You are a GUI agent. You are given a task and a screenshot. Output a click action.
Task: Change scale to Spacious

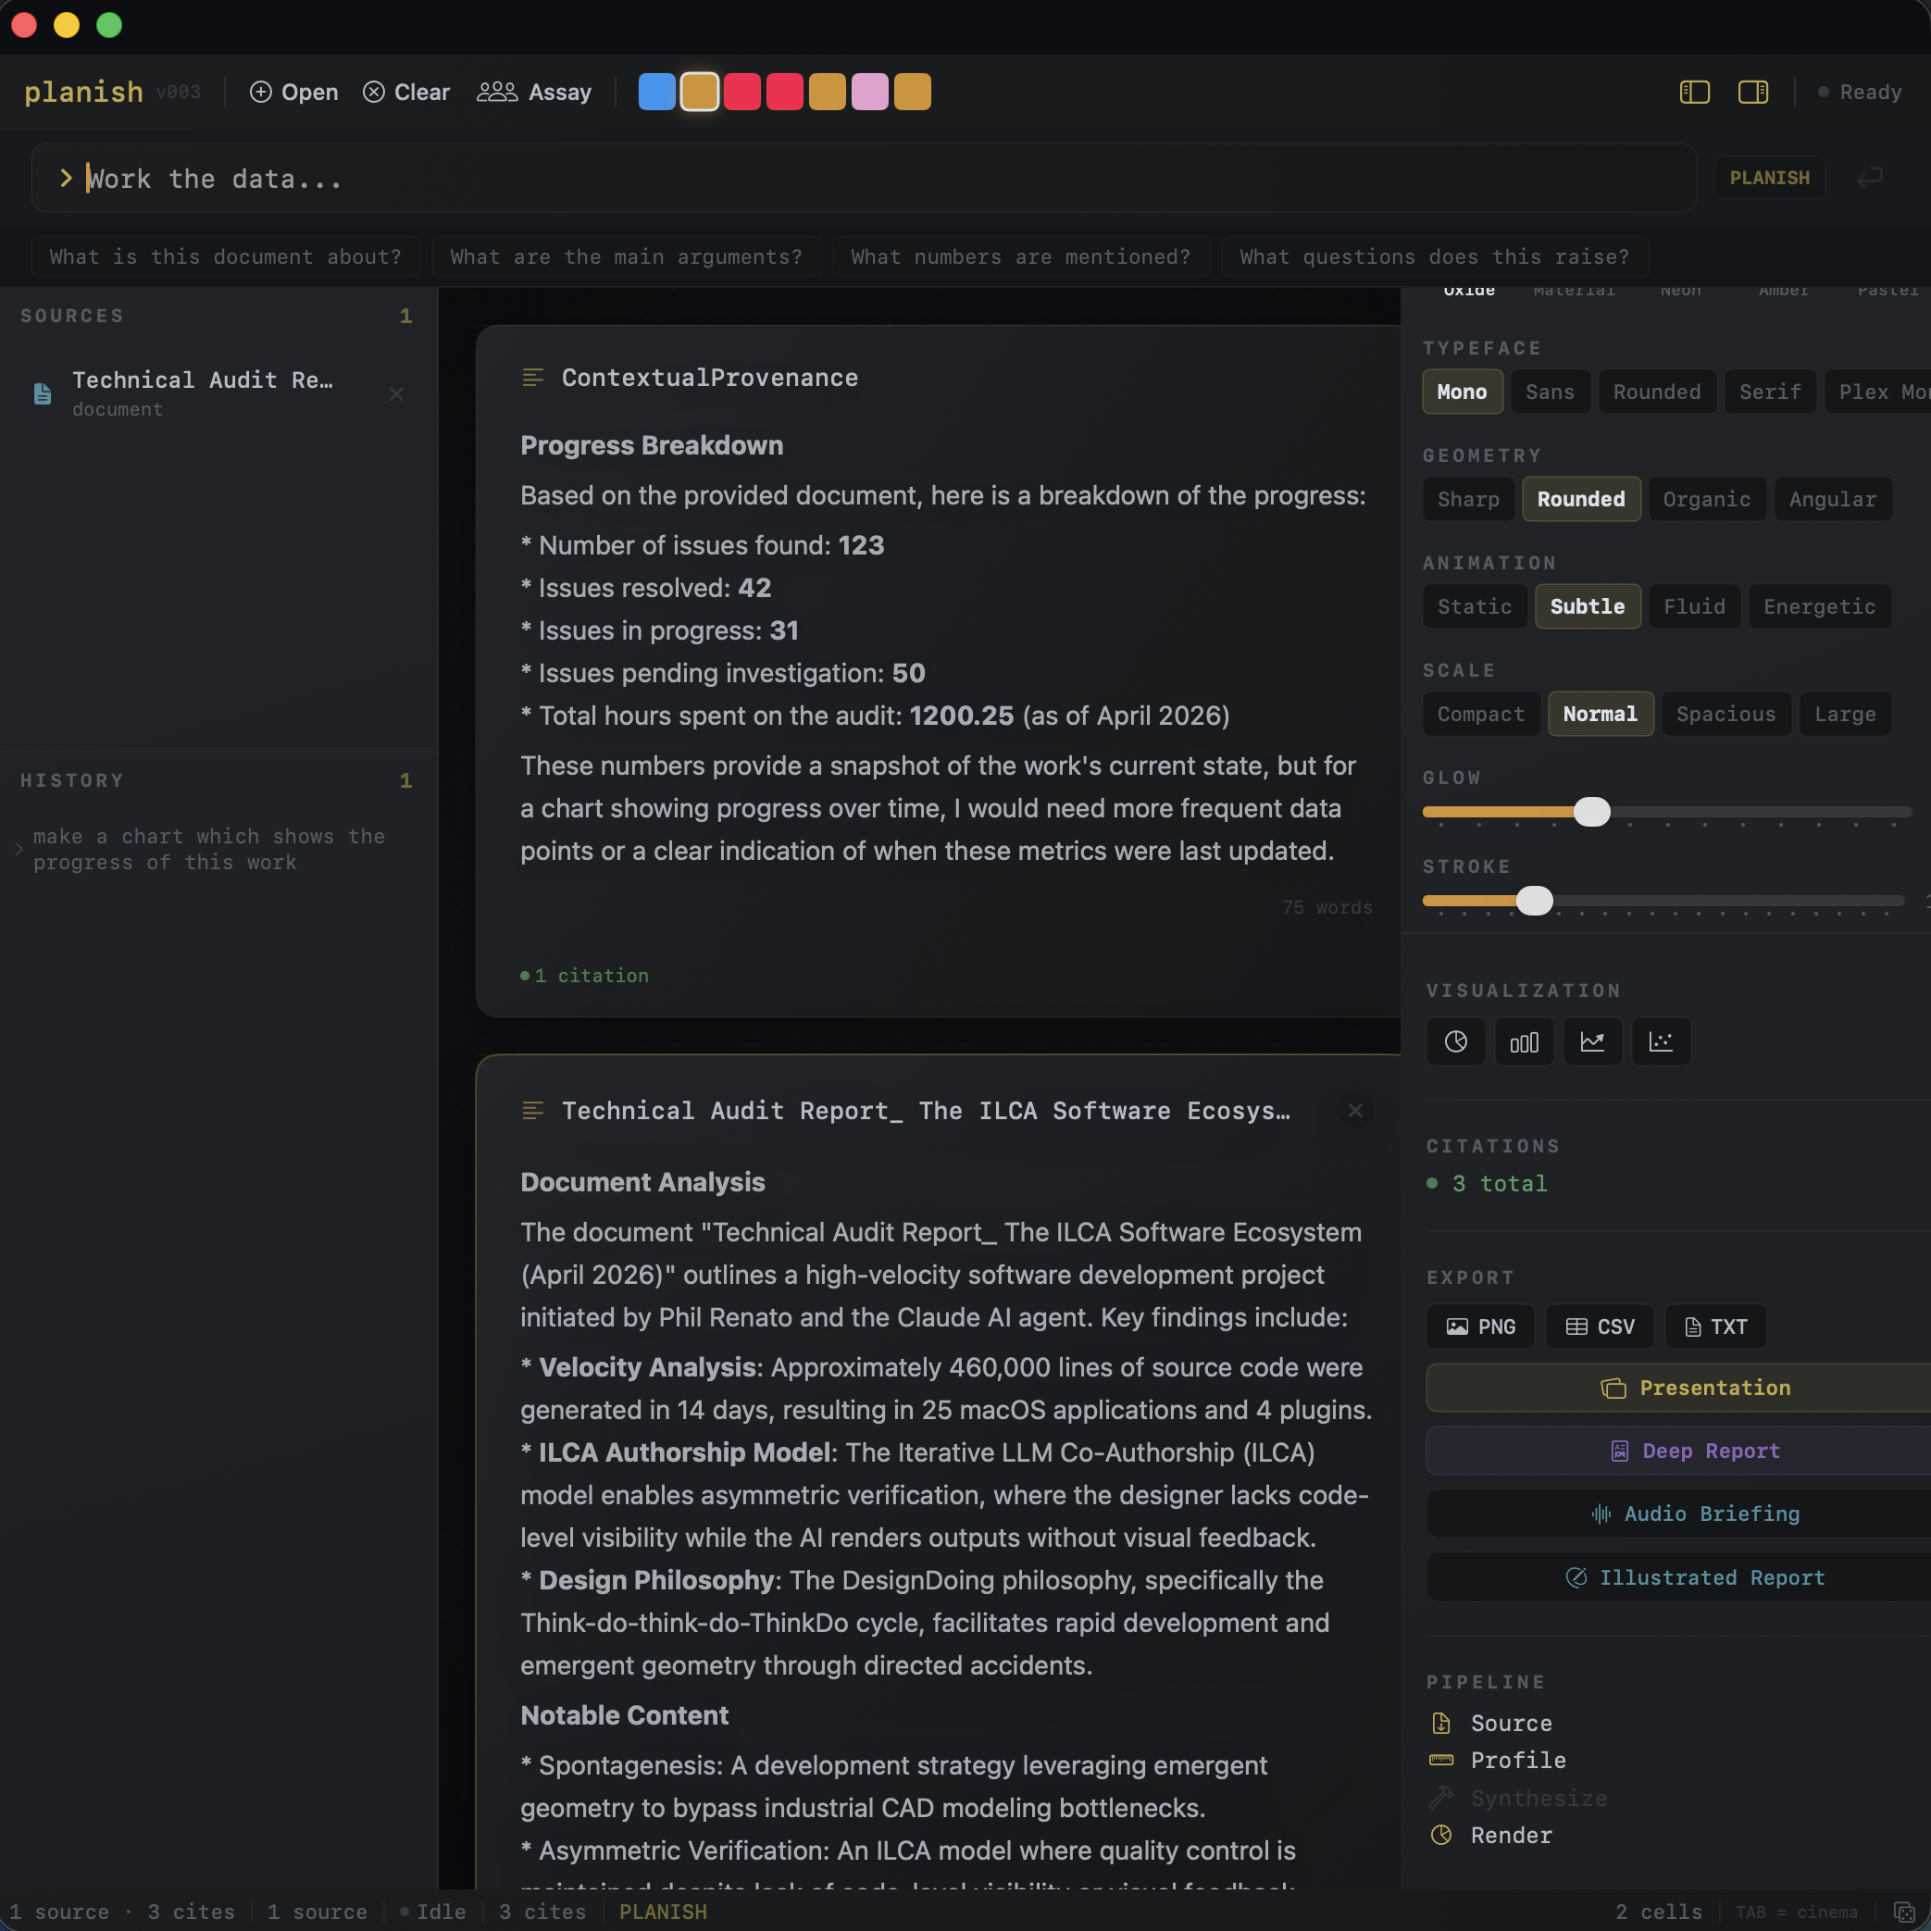pyautogui.click(x=1725, y=714)
